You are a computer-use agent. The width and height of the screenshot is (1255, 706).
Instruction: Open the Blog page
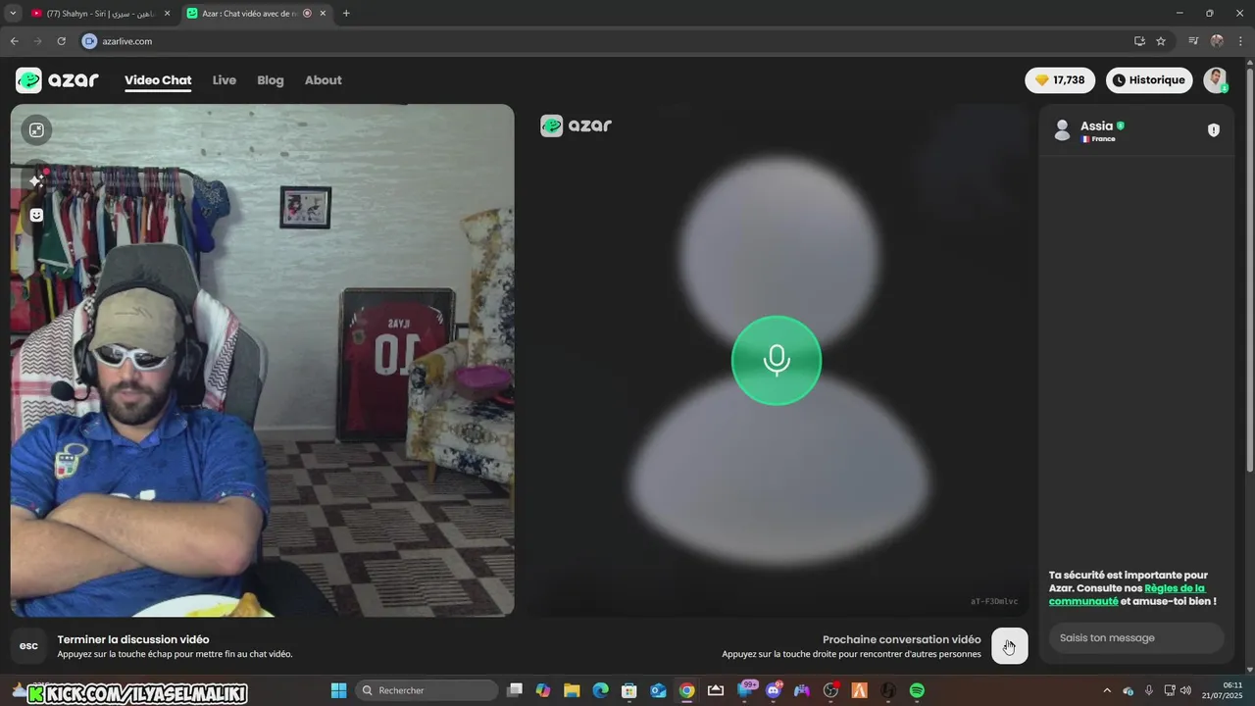[x=271, y=80]
